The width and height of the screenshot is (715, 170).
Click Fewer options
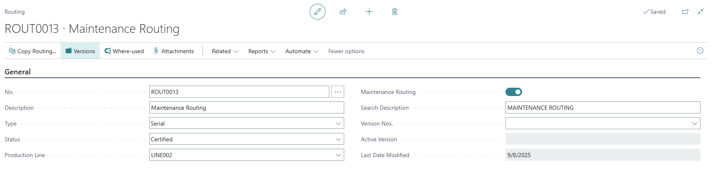pyautogui.click(x=346, y=51)
